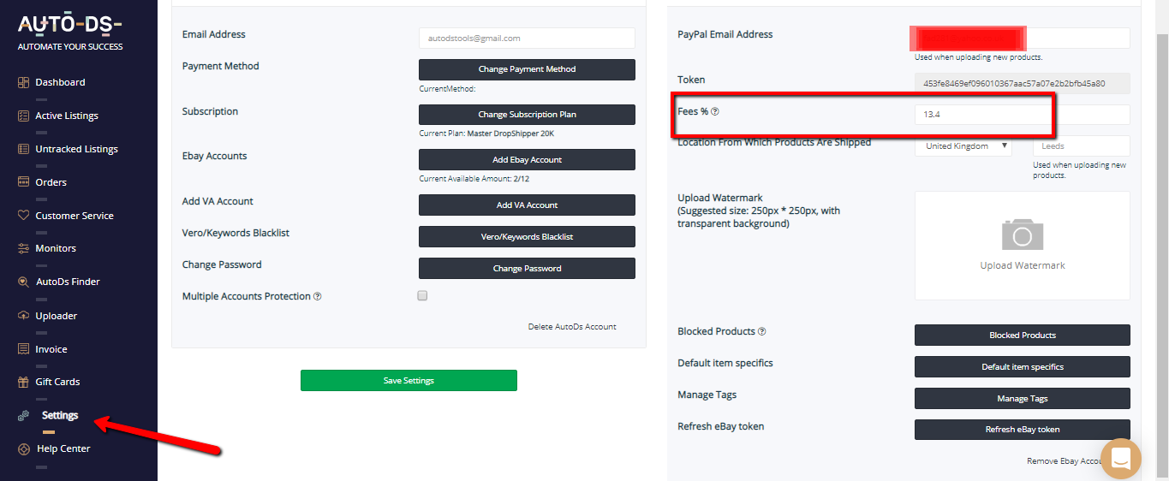This screenshot has height=481, width=1169.
Task: Click the Blocked Products help icon
Action: [x=762, y=331]
